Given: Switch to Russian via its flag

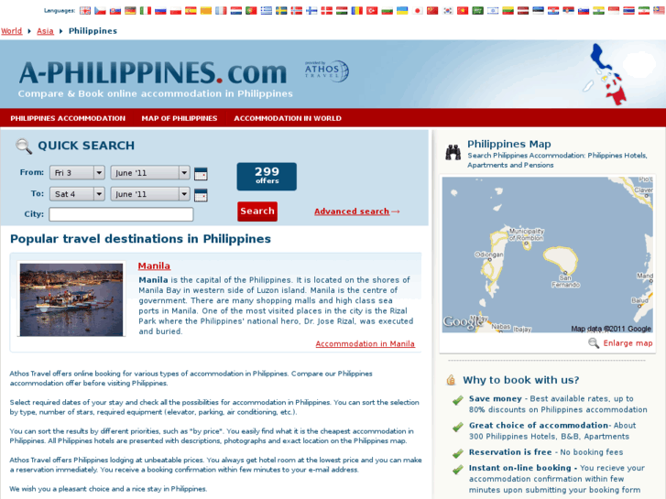Looking at the screenshot, I should point(160,11).
